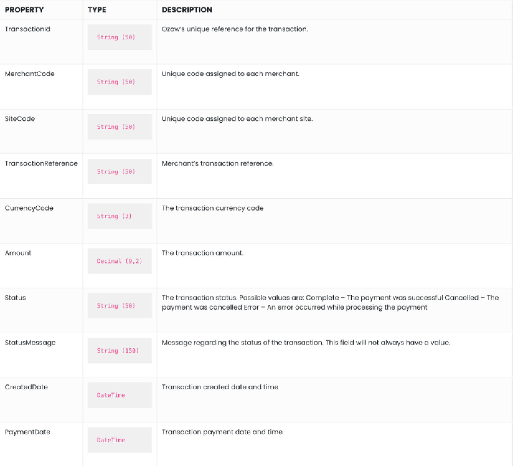Click the Status row's possible values description

330,302
